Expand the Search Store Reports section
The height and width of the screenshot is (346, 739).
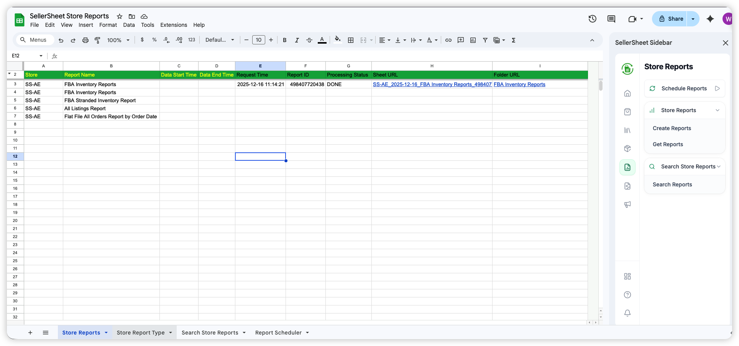click(x=718, y=166)
